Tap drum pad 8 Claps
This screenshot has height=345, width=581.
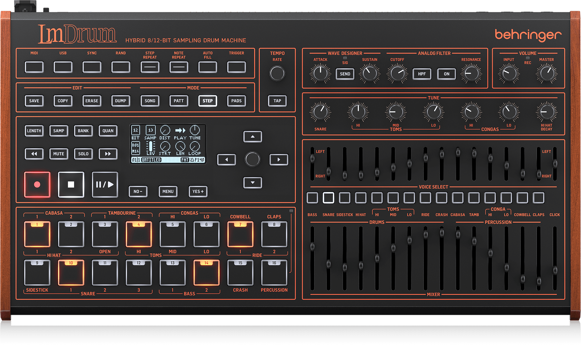[x=274, y=234]
